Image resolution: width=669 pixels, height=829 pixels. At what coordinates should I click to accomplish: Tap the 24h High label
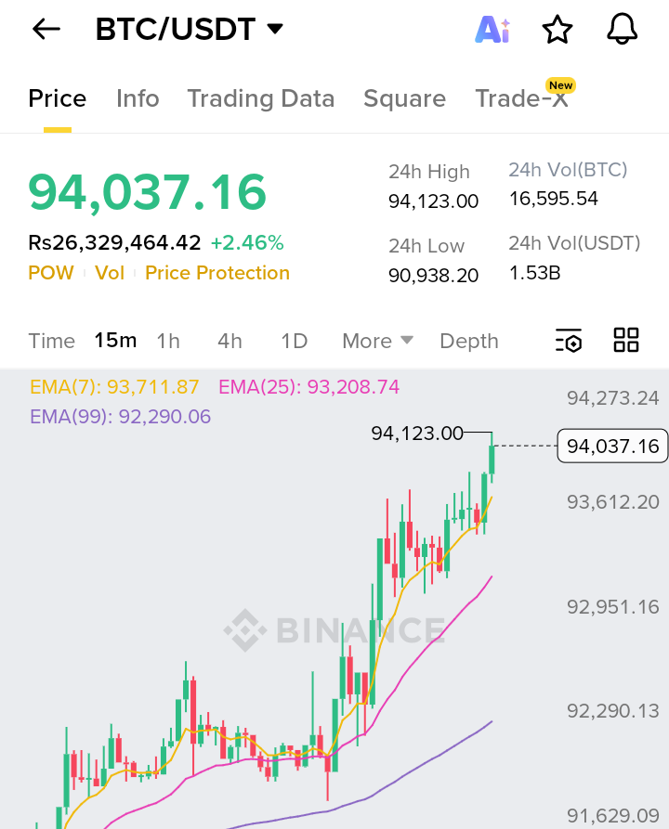tap(429, 172)
